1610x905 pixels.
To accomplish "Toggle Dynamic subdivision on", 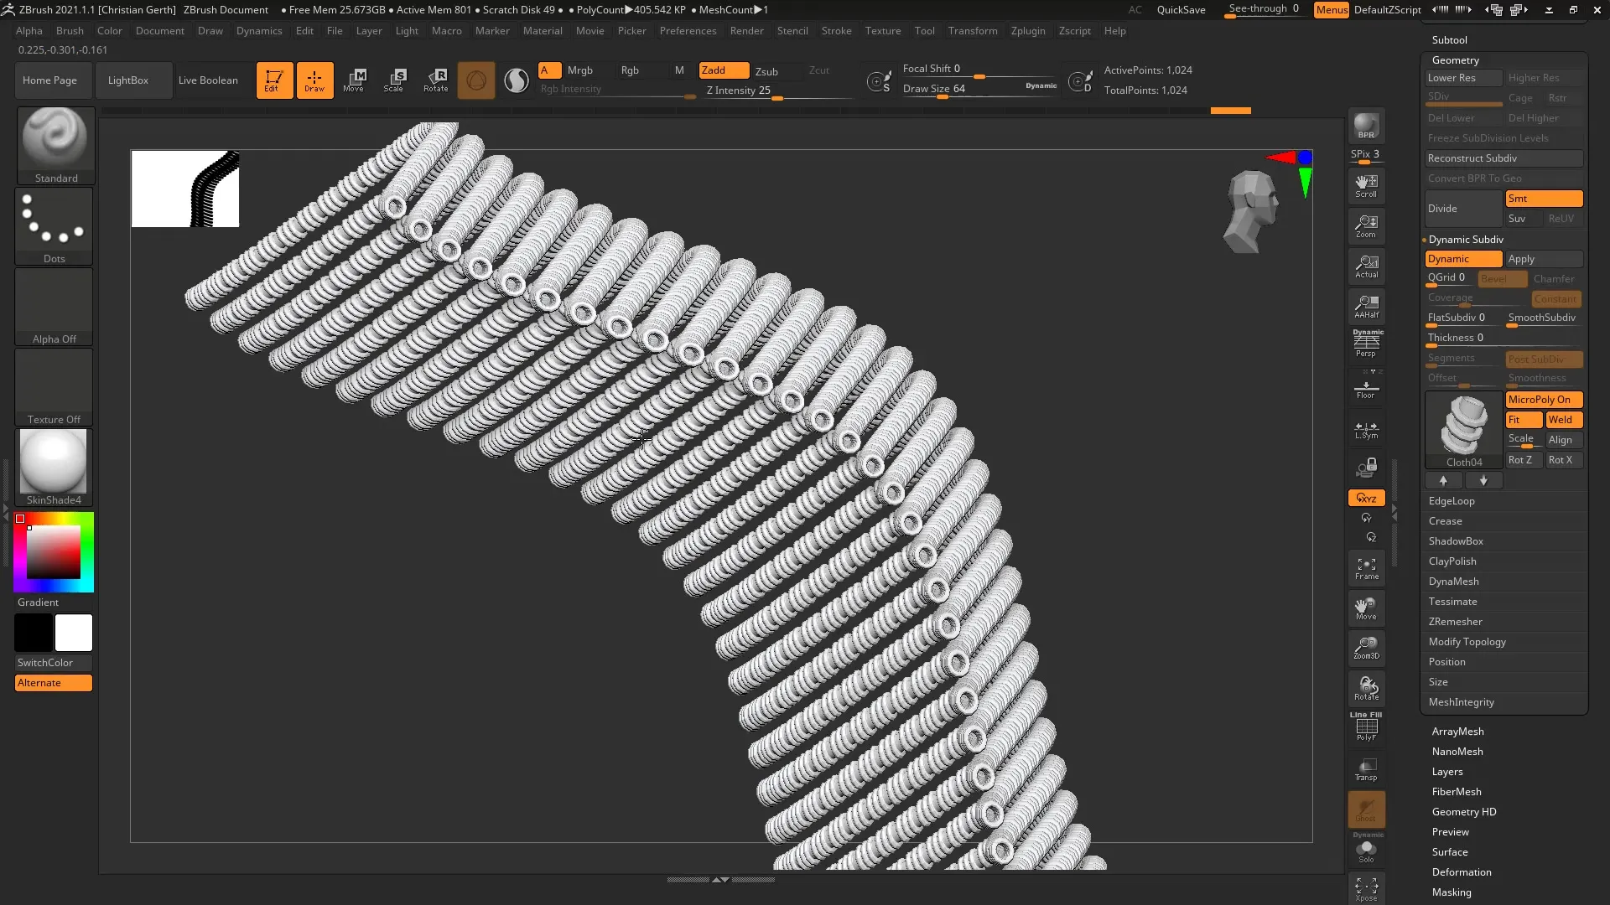I will (x=1463, y=259).
